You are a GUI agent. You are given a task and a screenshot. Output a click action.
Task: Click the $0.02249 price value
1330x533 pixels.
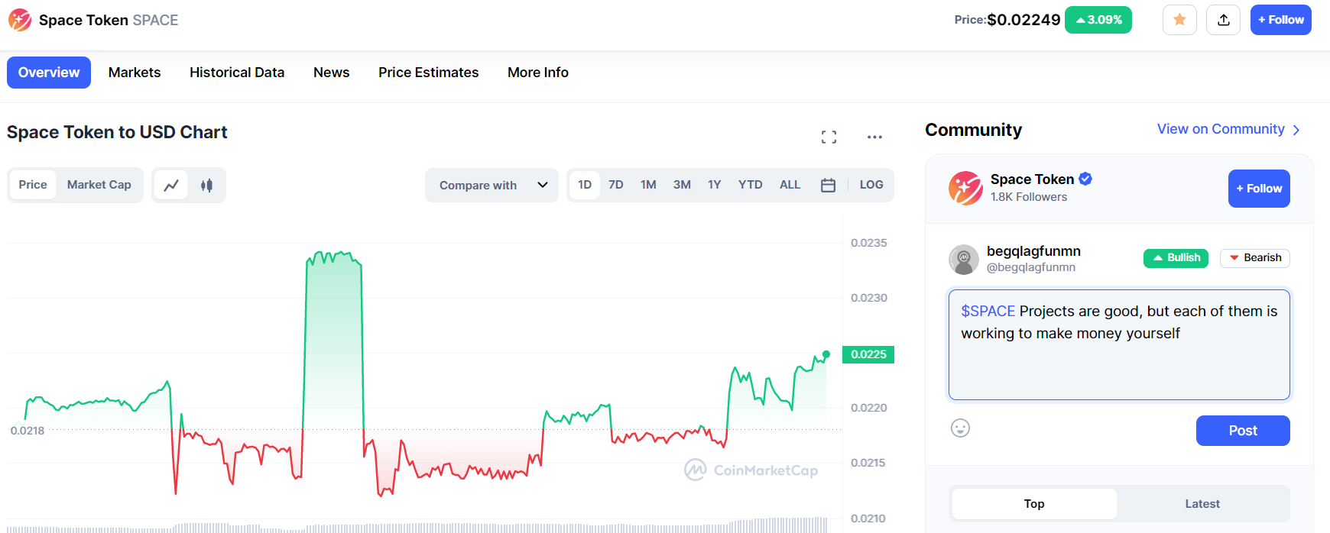coord(1023,20)
